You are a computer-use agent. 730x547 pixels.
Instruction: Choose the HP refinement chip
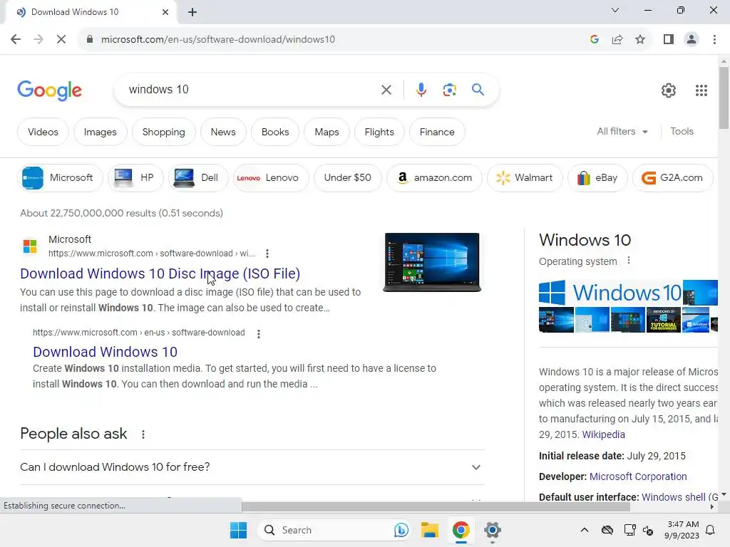[135, 177]
